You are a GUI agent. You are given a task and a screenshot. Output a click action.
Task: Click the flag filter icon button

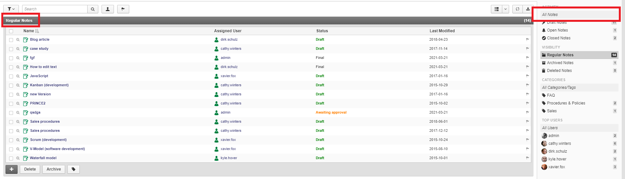(123, 9)
